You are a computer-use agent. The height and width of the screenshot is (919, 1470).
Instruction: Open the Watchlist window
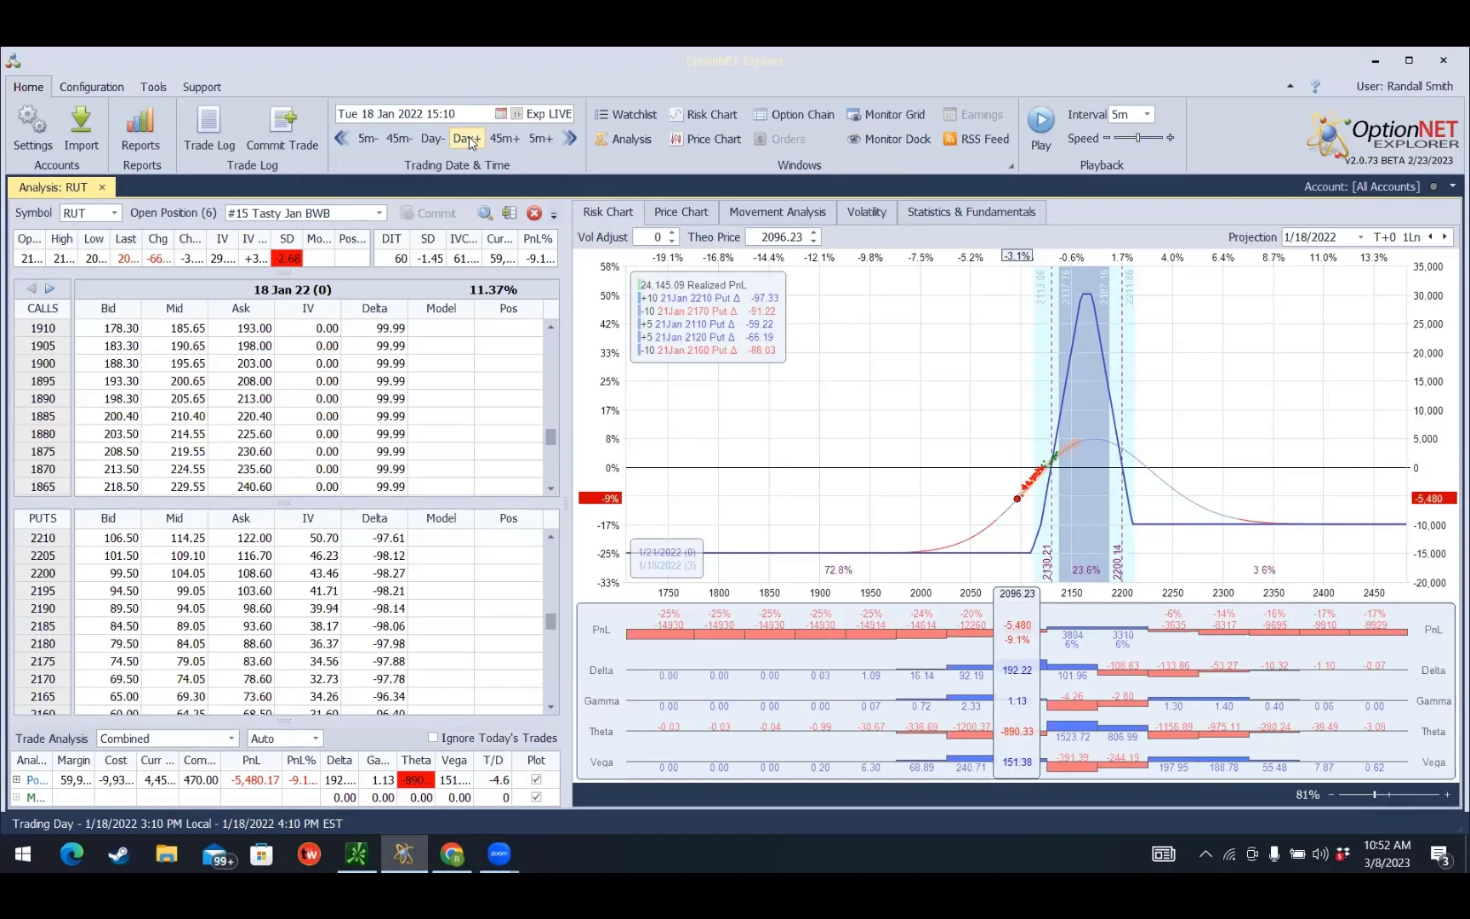[625, 115]
